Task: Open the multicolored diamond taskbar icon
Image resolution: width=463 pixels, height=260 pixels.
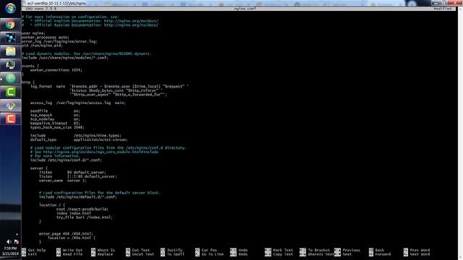Action: (x=10, y=105)
